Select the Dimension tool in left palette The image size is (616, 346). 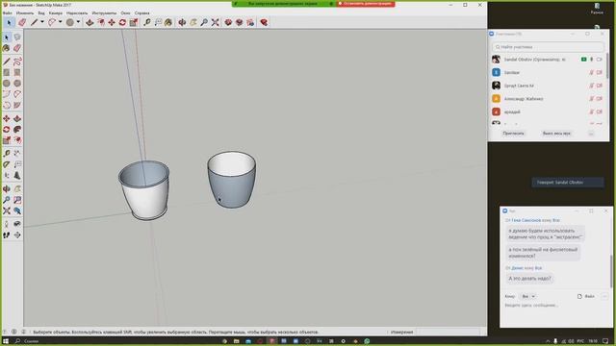pos(17,154)
